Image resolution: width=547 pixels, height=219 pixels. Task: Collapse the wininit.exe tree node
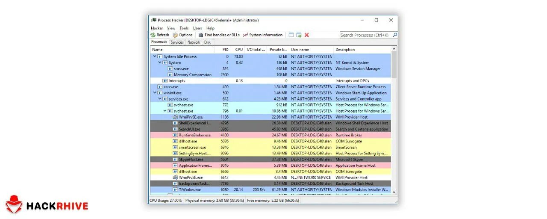coord(155,93)
